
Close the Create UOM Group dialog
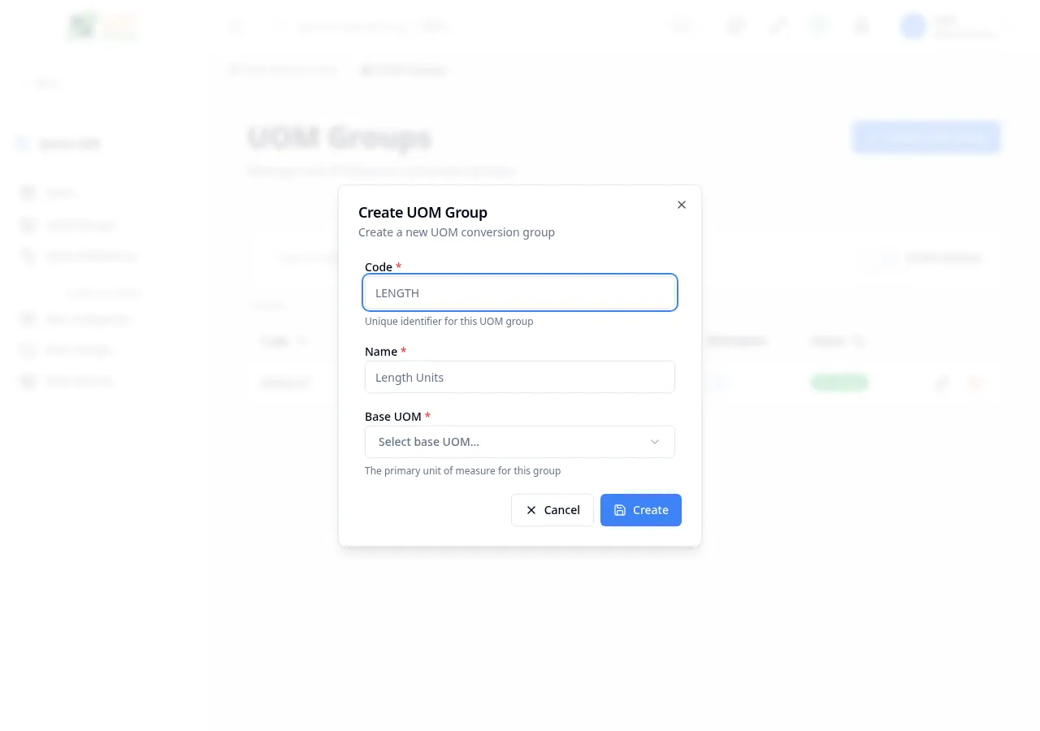coord(681,205)
